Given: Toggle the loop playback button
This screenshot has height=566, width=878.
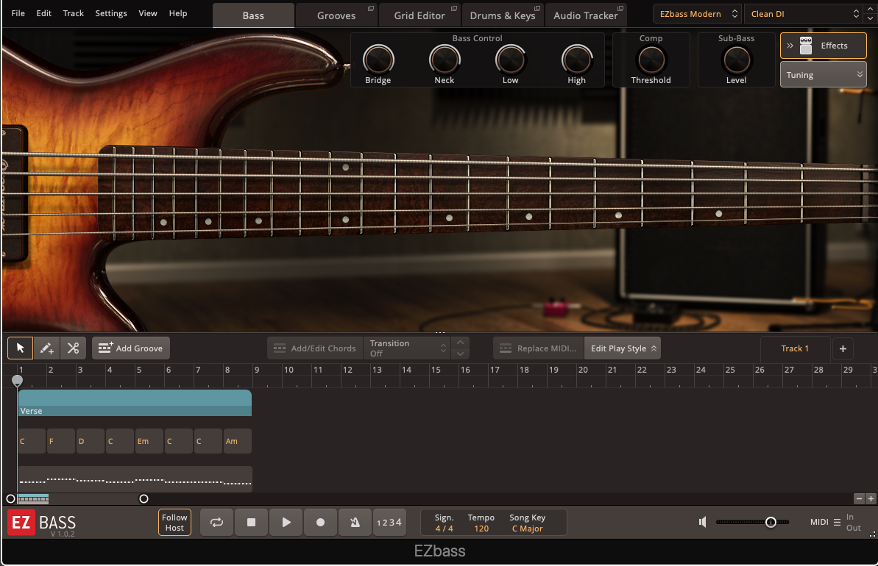Looking at the screenshot, I should (216, 523).
